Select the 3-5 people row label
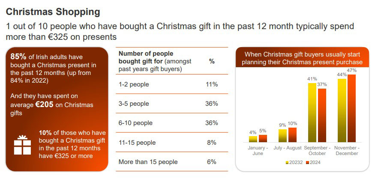This screenshot has width=375, height=179. click(134, 104)
